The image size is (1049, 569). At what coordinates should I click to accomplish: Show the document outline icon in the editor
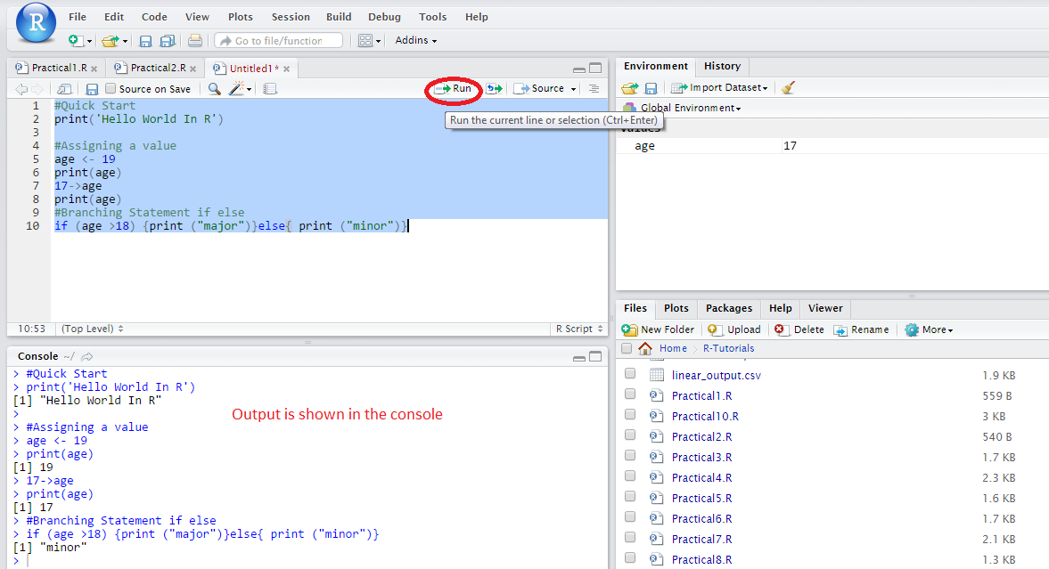pyautogui.click(x=594, y=88)
